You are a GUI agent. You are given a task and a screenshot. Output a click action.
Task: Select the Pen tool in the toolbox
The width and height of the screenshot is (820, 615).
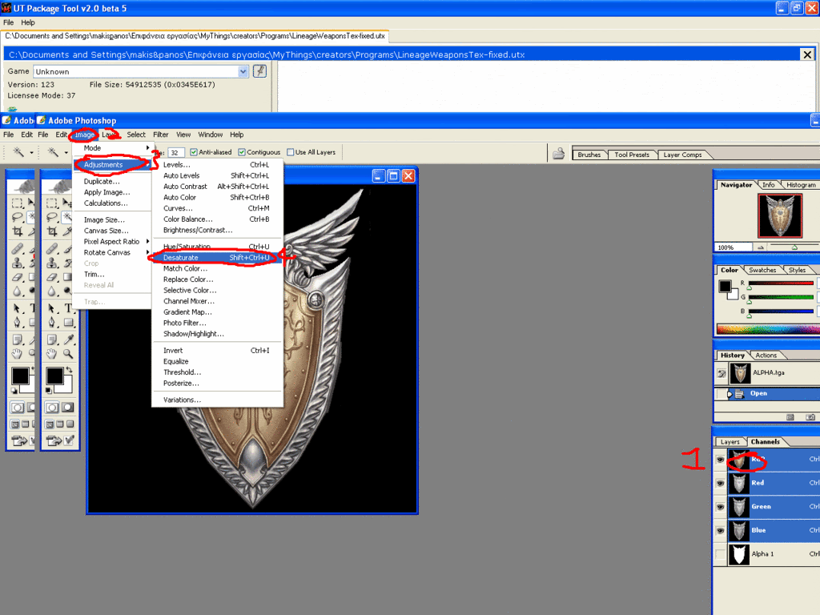(x=52, y=322)
